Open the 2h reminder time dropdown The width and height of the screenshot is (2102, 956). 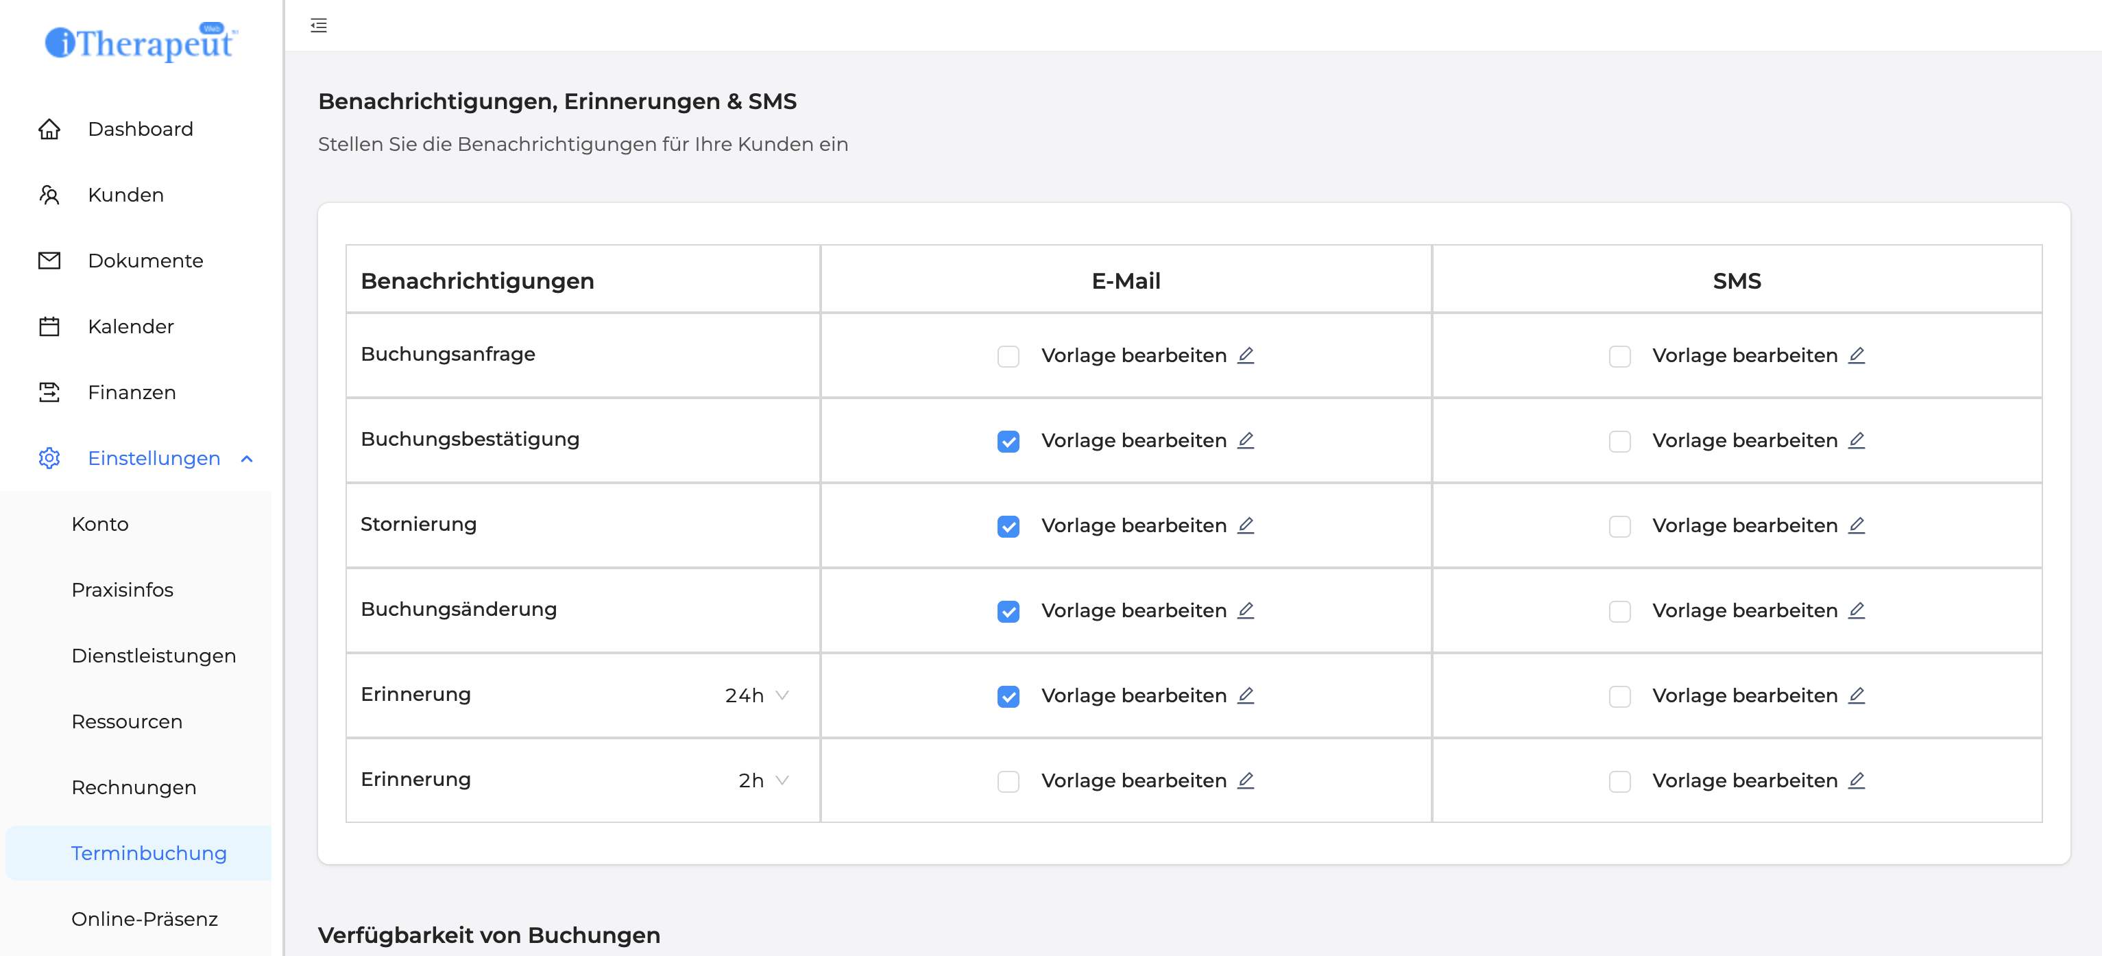pyautogui.click(x=764, y=780)
